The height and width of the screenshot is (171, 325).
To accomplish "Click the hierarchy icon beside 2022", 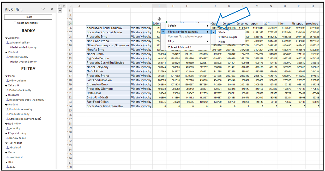I will [x=8, y=167].
